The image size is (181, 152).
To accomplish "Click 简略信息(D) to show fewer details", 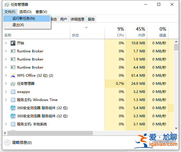I will click(22, 143).
